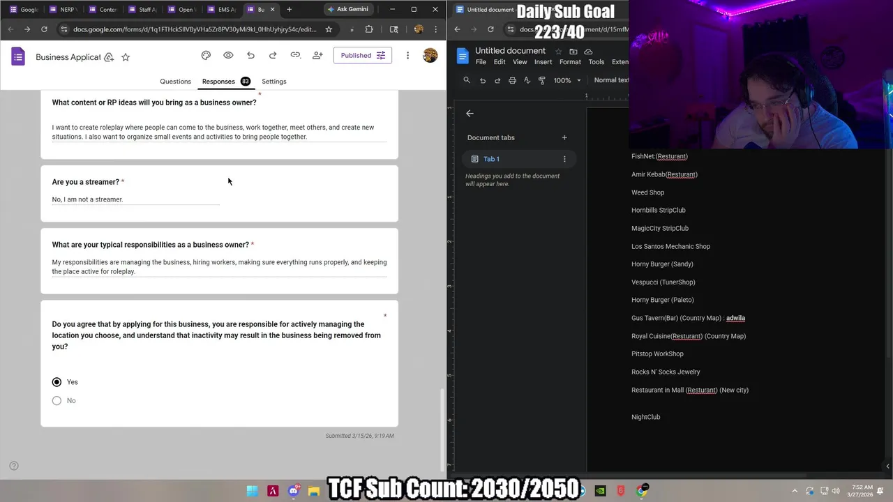The height and width of the screenshot is (502, 893).
Task: Switch to Staff A browser tab
Action: (141, 10)
